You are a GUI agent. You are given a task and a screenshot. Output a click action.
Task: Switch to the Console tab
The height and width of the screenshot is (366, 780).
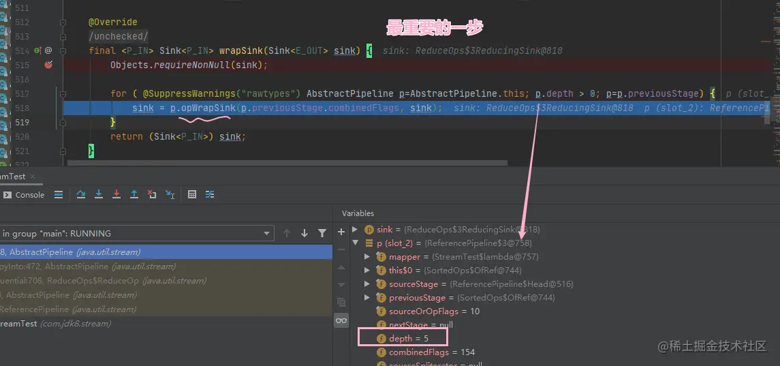(x=24, y=195)
